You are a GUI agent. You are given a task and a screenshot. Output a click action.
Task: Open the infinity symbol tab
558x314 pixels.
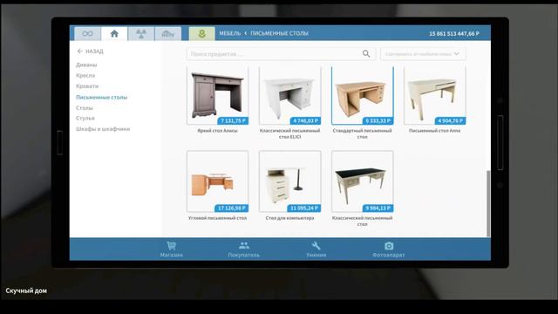tap(87, 33)
